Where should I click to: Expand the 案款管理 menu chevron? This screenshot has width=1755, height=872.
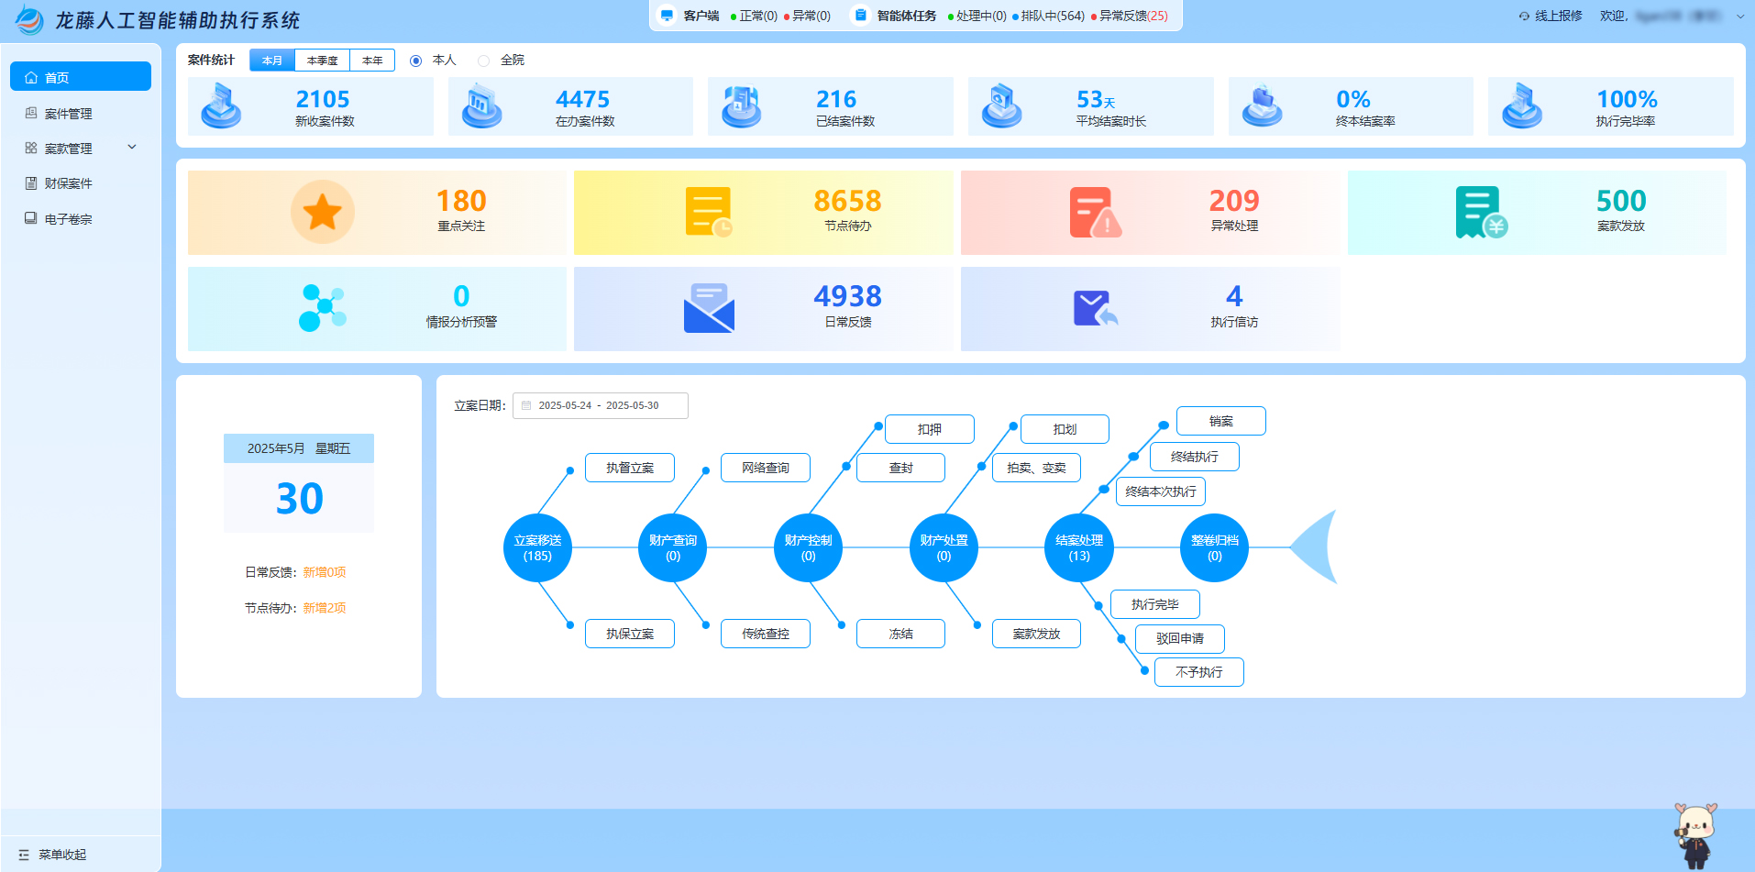(132, 148)
